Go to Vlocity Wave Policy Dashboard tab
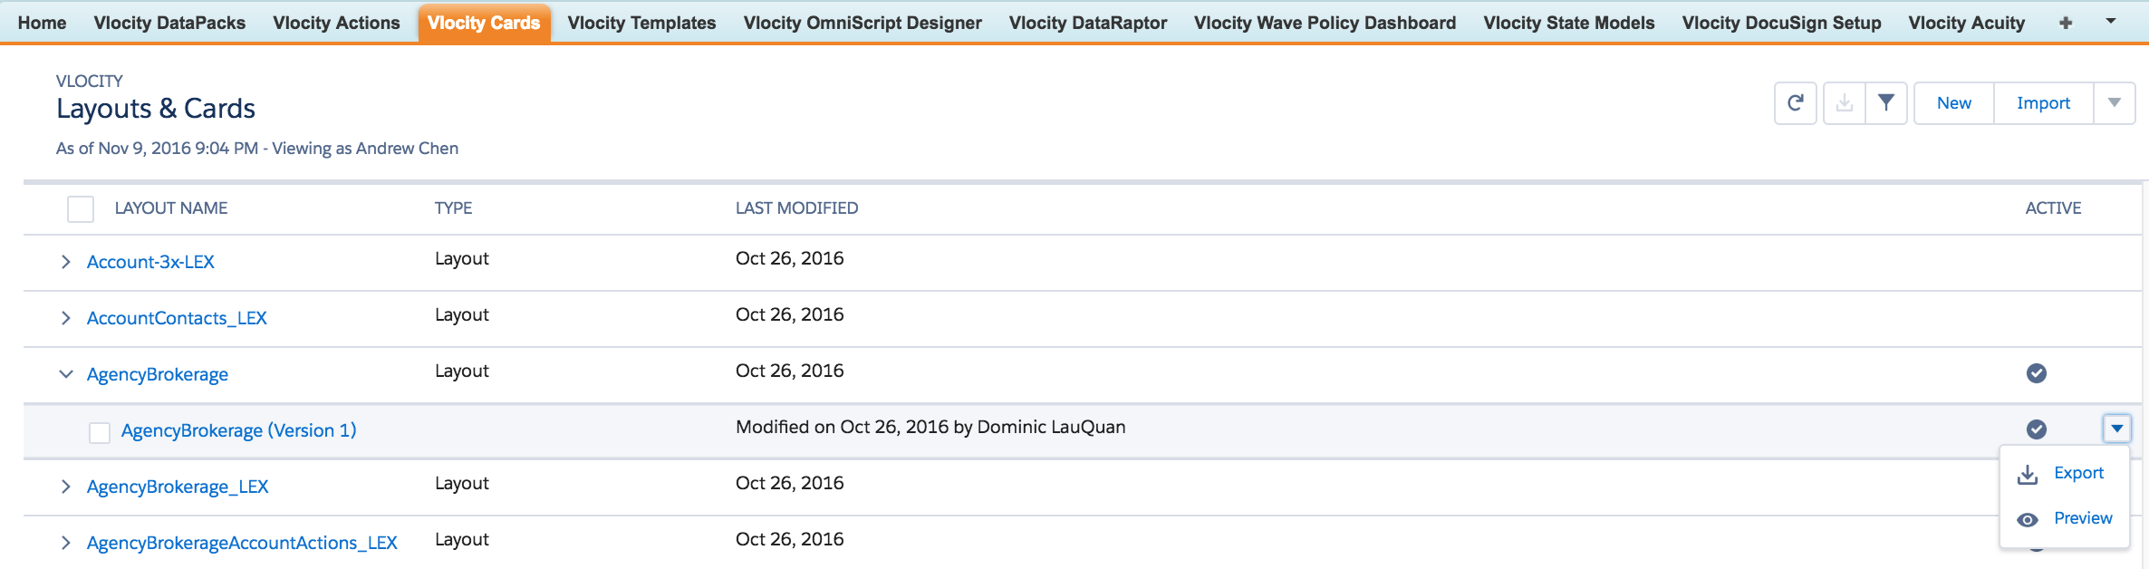 [x=1325, y=23]
